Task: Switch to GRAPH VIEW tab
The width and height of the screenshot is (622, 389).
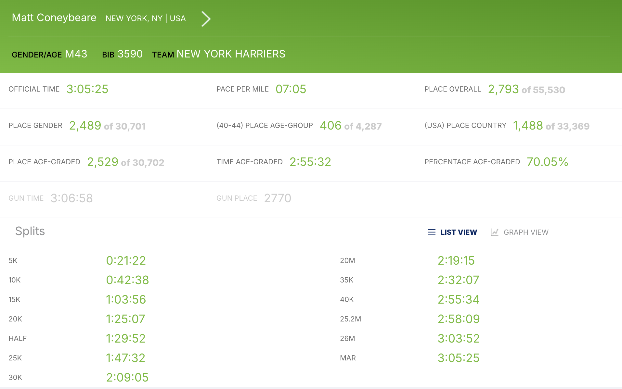Action: pyautogui.click(x=526, y=232)
